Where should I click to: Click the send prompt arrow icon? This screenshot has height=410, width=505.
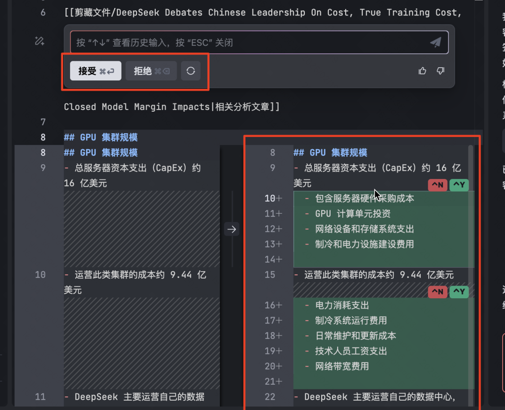tap(435, 42)
